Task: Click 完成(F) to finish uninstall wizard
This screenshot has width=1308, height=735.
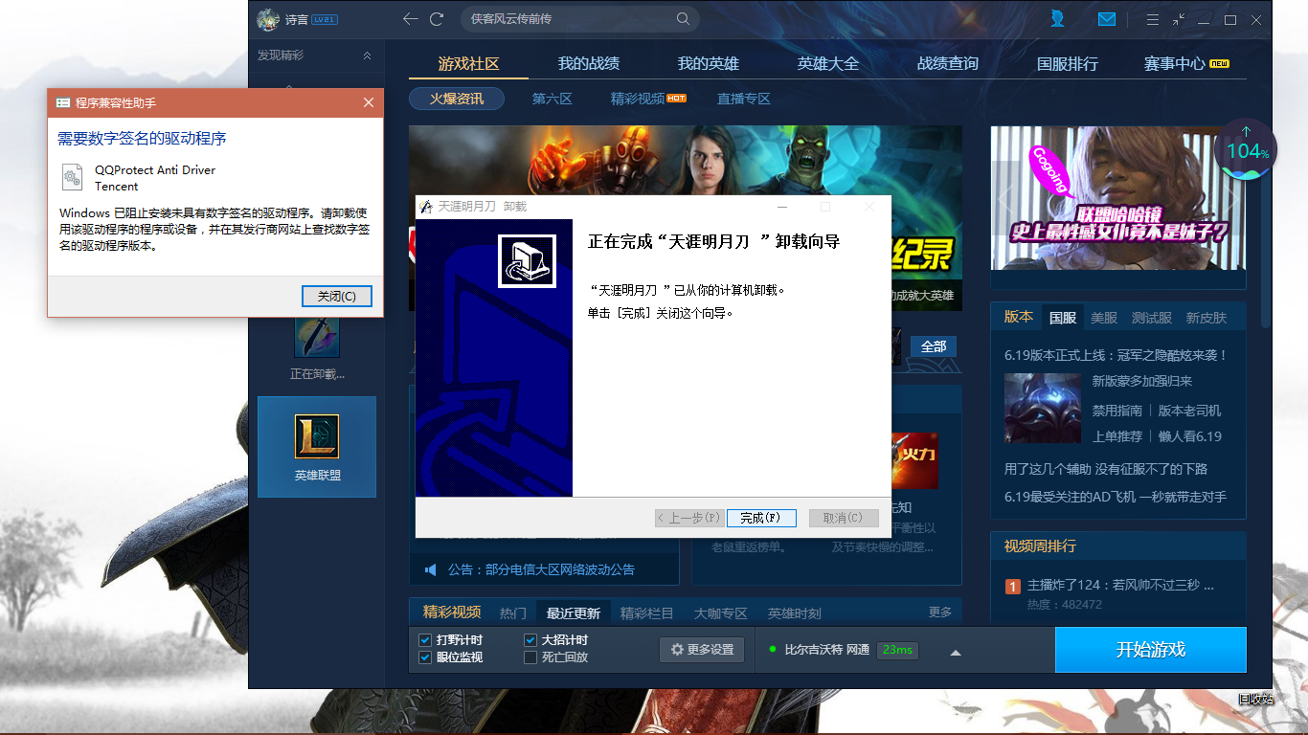Action: coord(761,518)
